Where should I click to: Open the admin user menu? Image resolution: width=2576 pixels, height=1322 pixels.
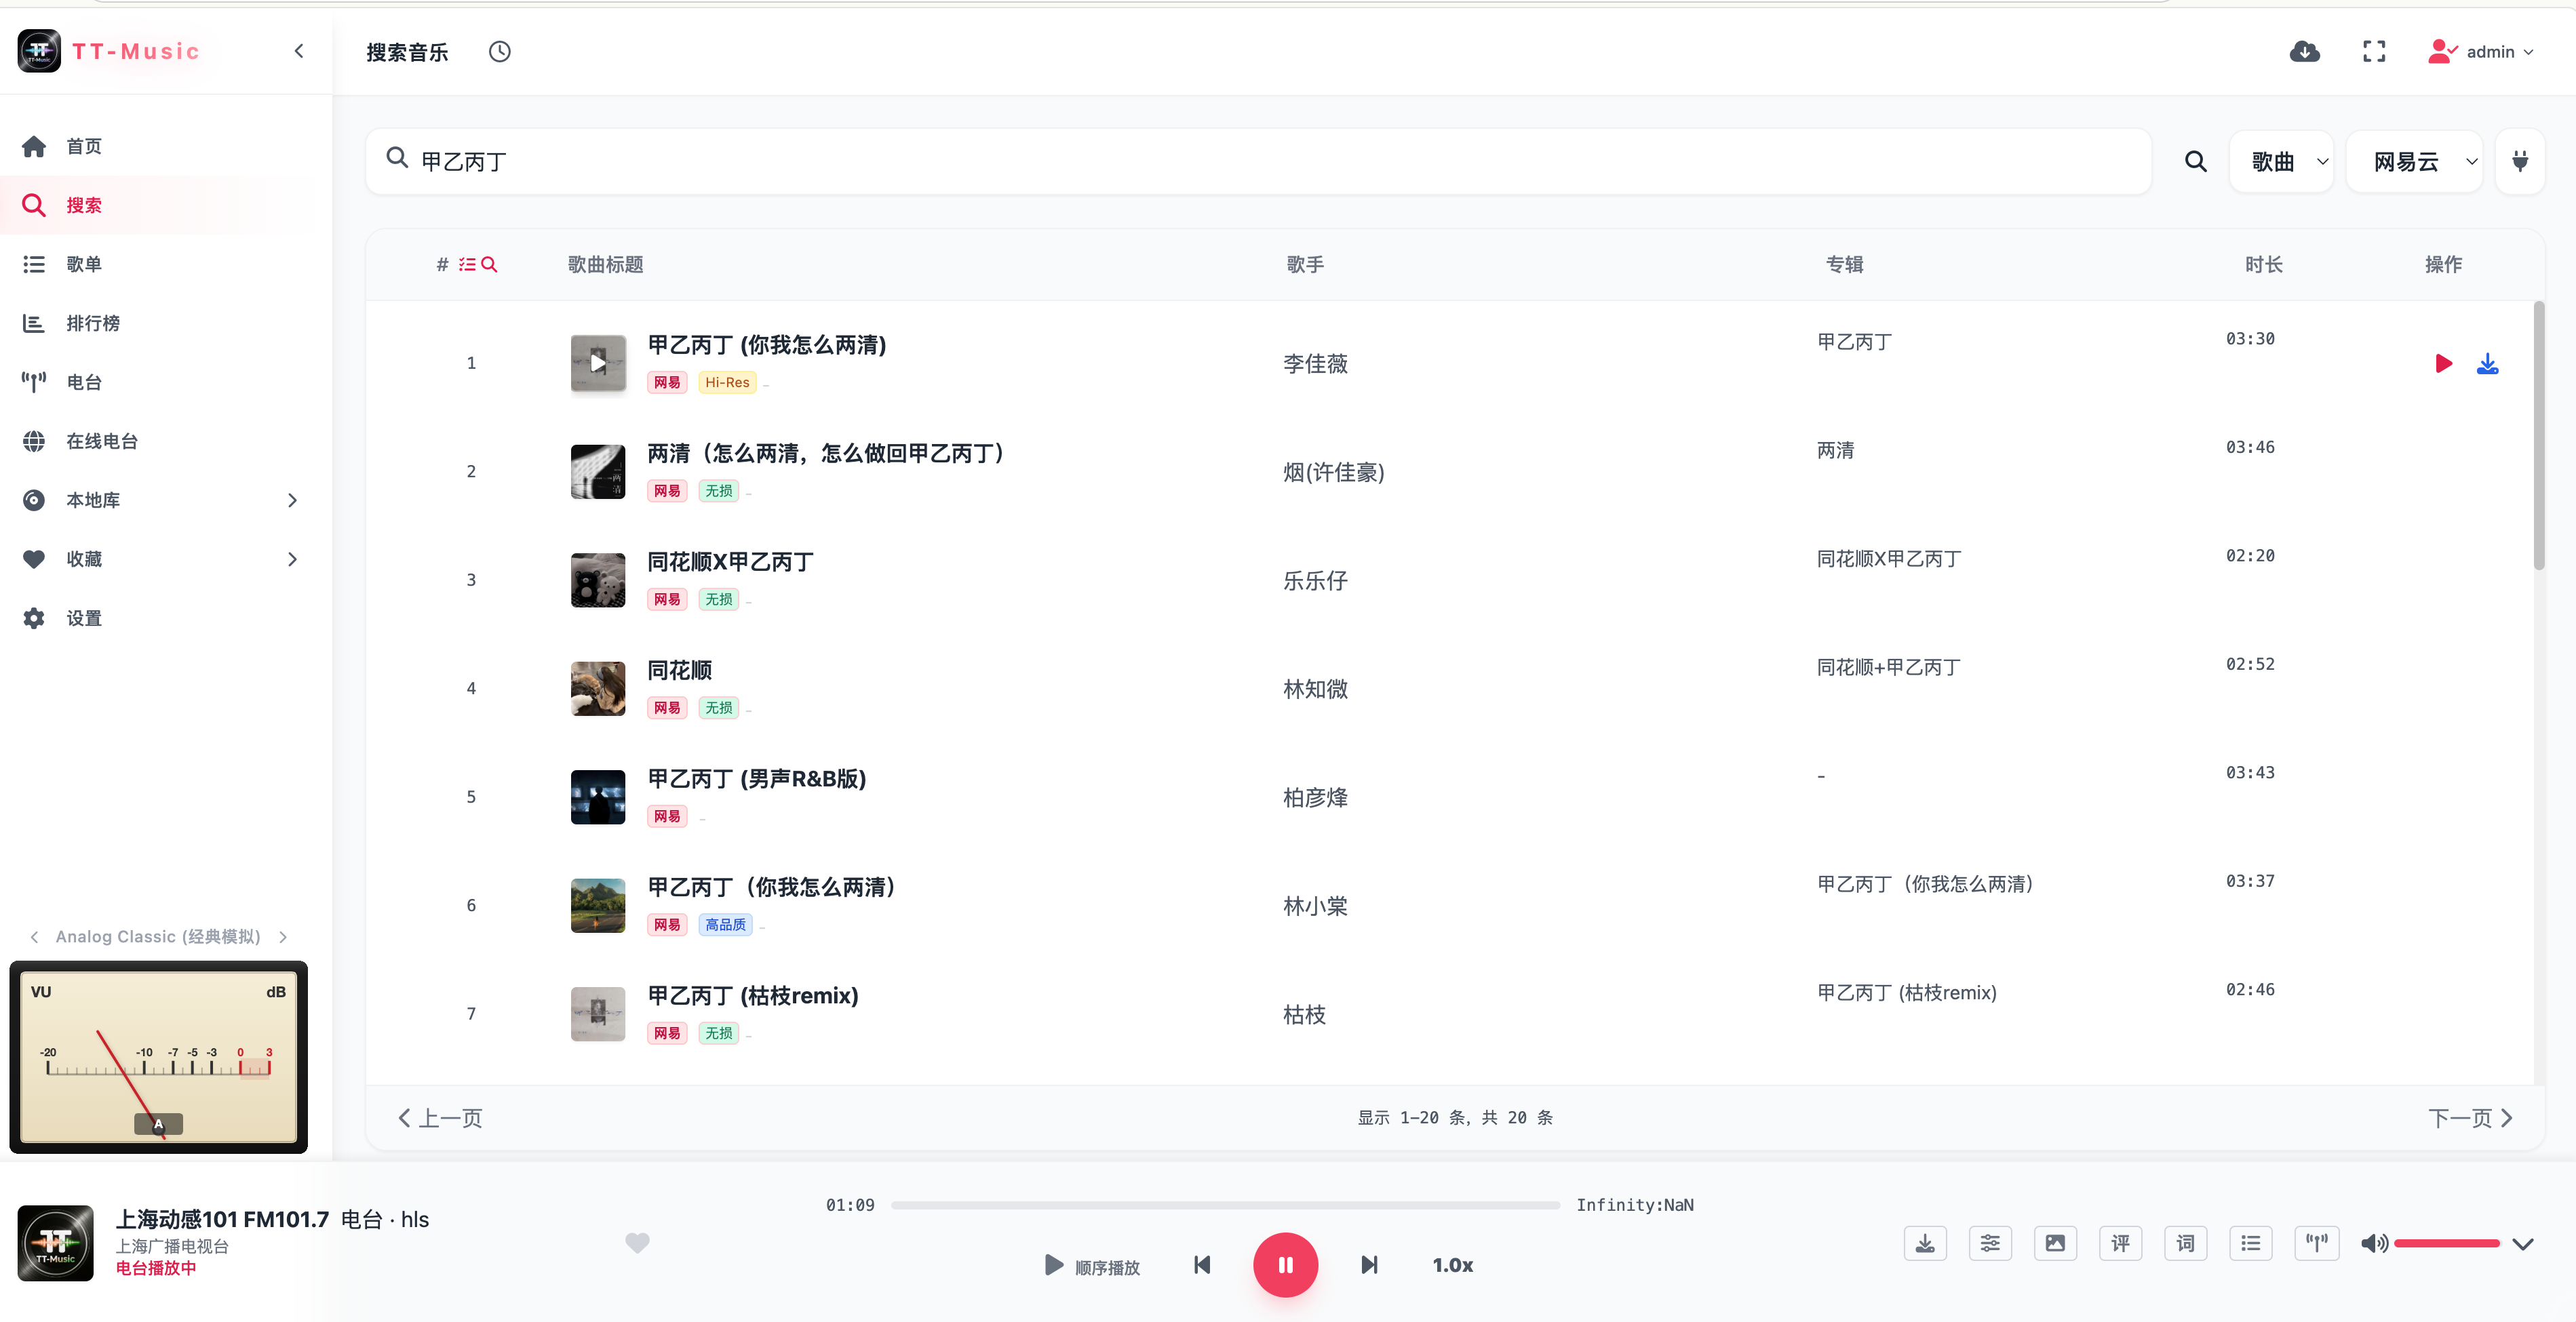click(2481, 51)
